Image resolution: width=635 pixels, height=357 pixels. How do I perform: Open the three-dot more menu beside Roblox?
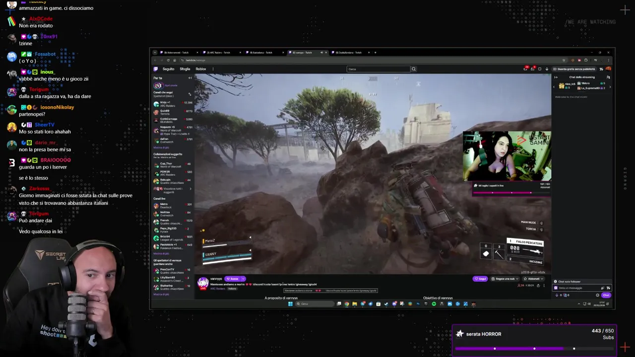pyautogui.click(x=213, y=69)
